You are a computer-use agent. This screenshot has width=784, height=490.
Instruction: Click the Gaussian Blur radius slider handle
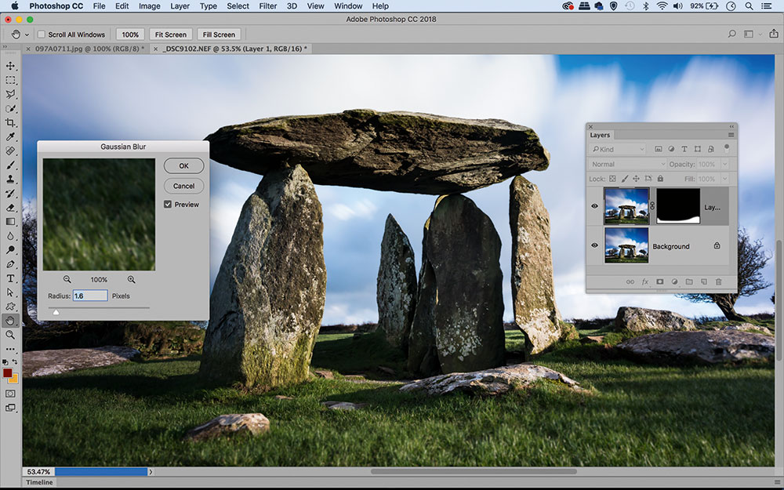(56, 312)
